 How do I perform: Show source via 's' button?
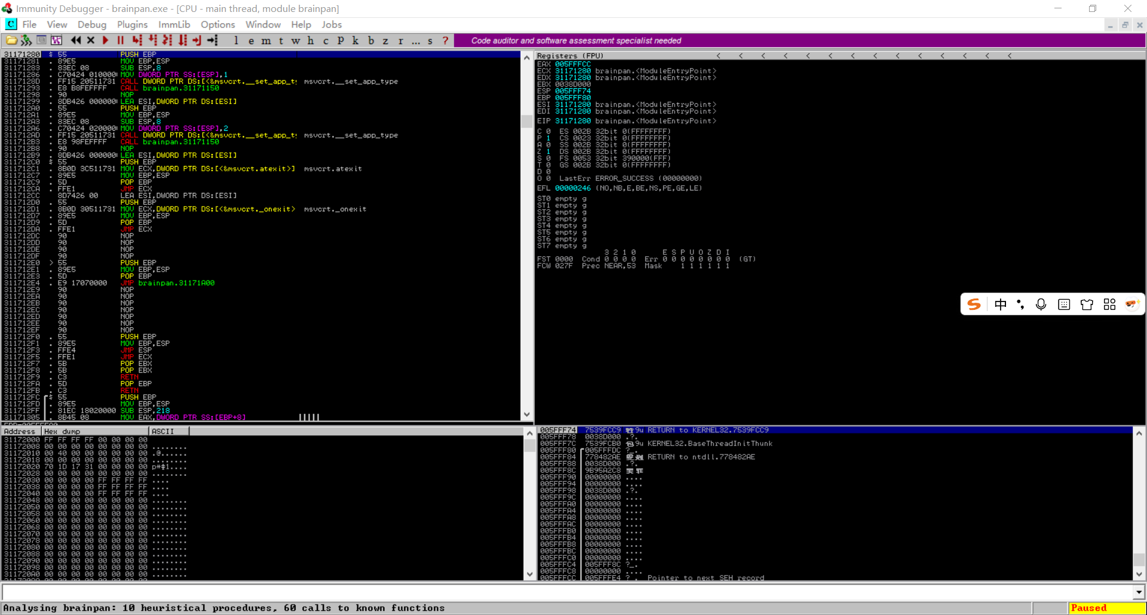click(430, 41)
